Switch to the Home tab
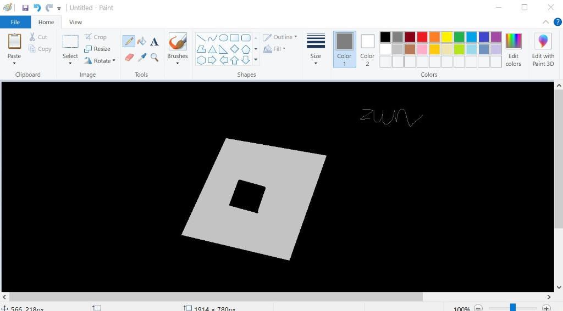563x311 pixels. pos(46,22)
